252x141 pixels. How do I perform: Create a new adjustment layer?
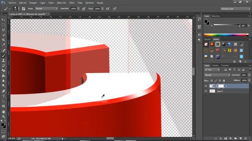click(231, 138)
